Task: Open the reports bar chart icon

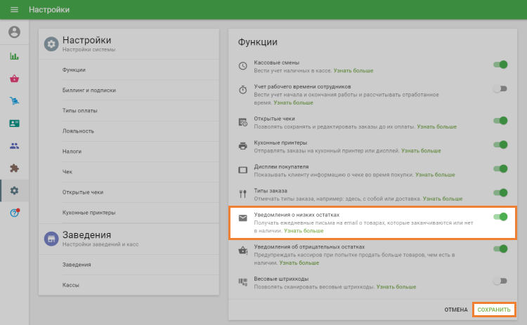Action: [14, 56]
